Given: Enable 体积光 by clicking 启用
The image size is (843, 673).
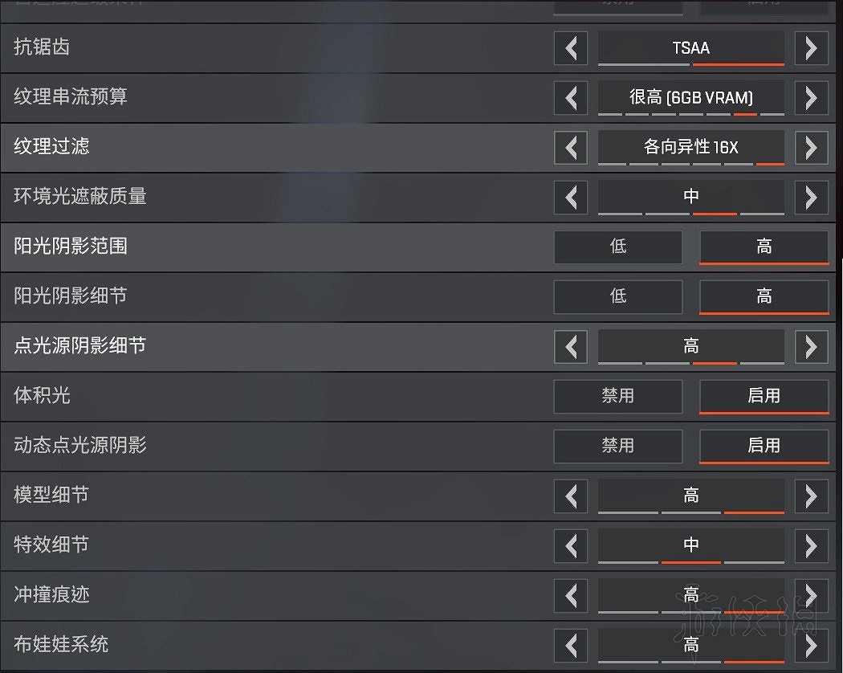Looking at the screenshot, I should coord(764,396).
